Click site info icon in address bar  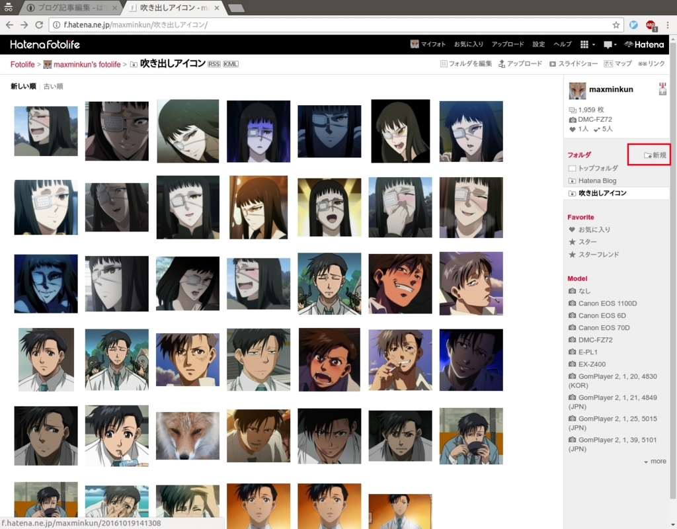tap(57, 25)
